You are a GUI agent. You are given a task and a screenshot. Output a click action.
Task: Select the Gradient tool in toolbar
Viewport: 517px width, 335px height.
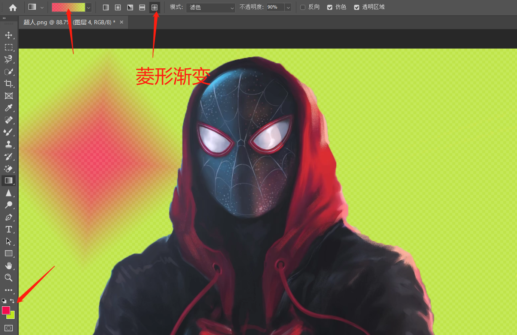pos(9,181)
